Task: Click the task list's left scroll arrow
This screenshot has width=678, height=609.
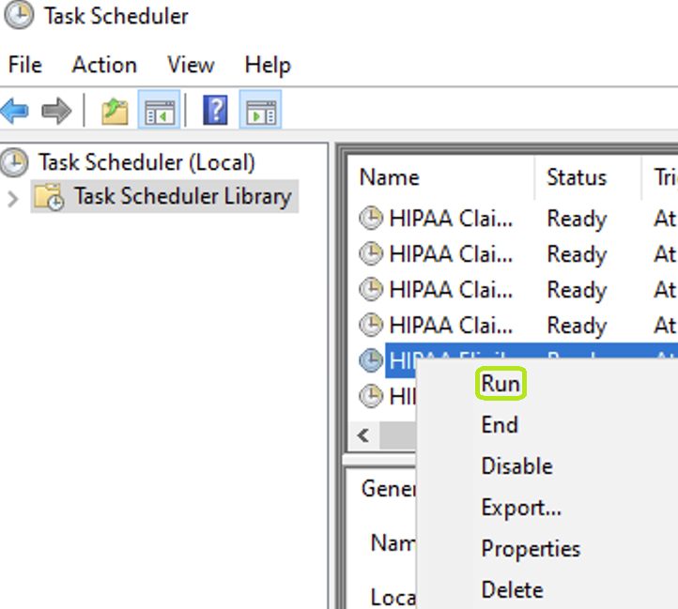Action: 363,435
